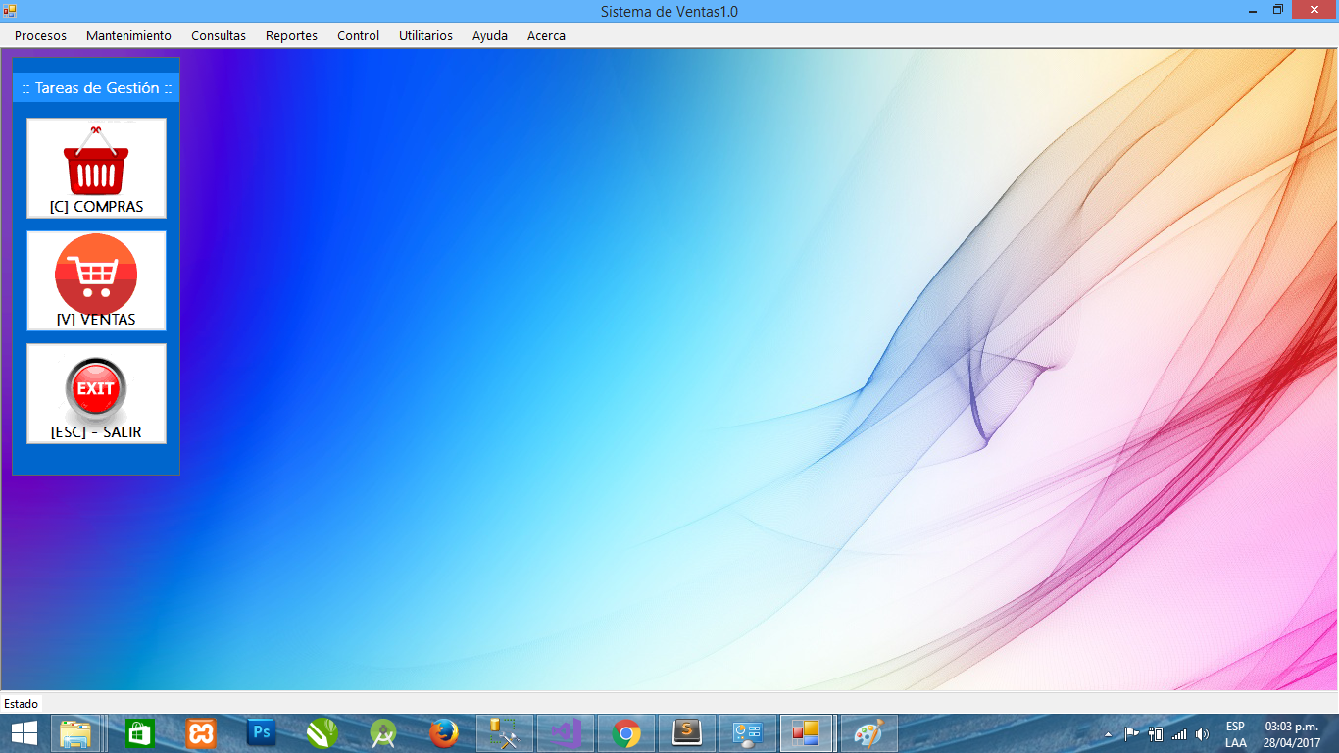This screenshot has height=753, width=1339.
Task: Switch to Visual Studio in taskbar
Action: [566, 733]
